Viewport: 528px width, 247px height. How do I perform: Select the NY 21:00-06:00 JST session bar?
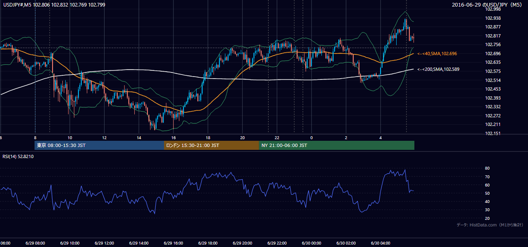337,145
